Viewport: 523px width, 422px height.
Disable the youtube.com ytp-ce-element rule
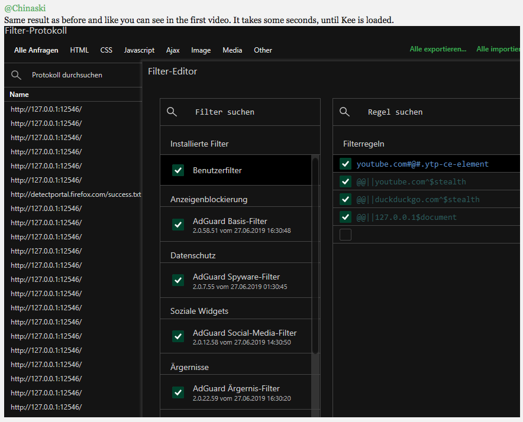[346, 164]
